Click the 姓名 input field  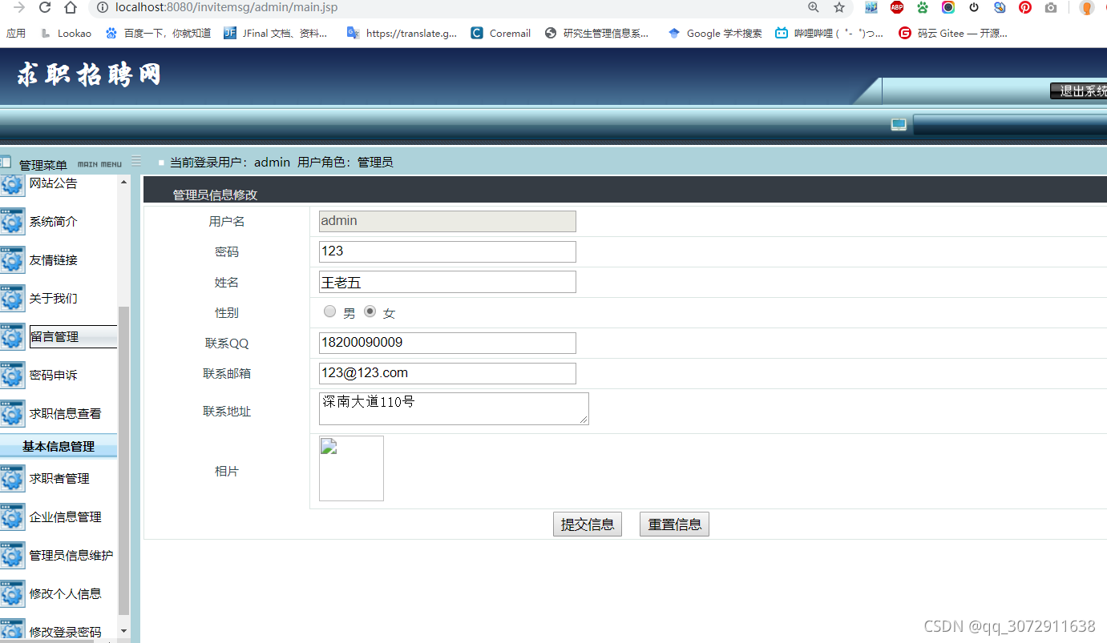pos(447,282)
